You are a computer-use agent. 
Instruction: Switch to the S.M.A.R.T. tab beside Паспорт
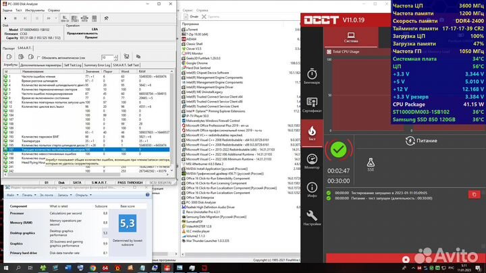coord(24,48)
